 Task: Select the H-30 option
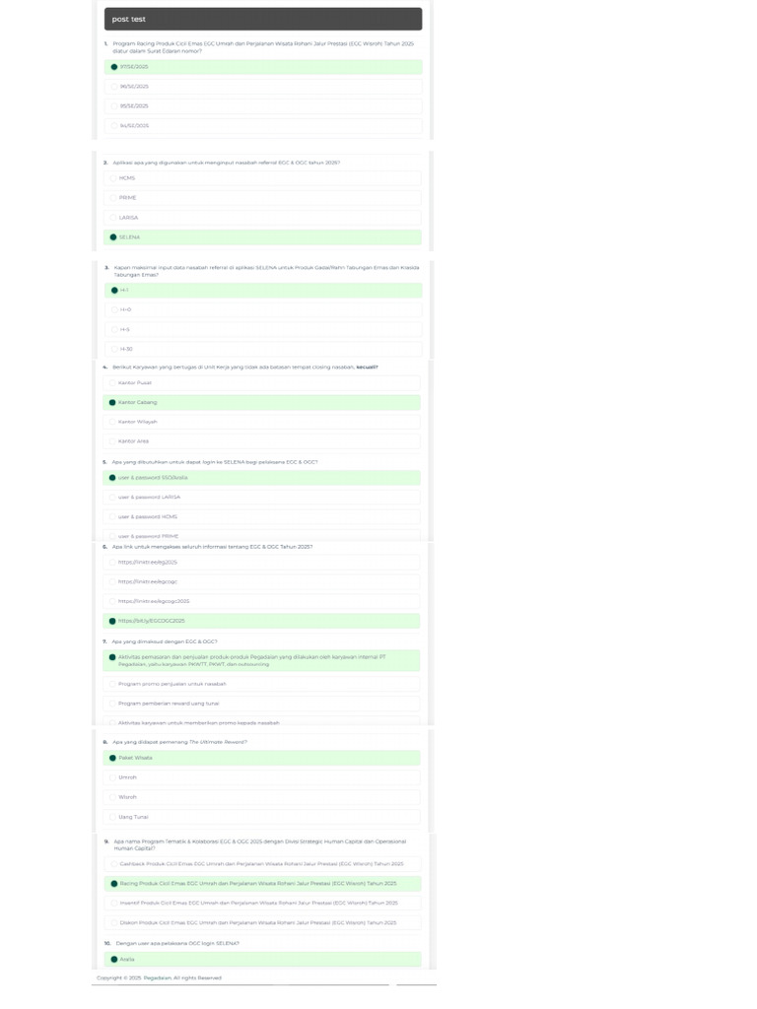(x=263, y=349)
